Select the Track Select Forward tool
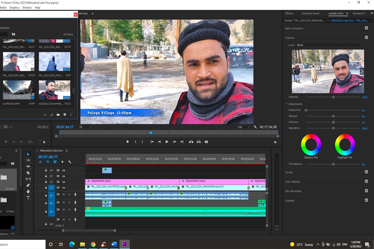 (x=28, y=160)
